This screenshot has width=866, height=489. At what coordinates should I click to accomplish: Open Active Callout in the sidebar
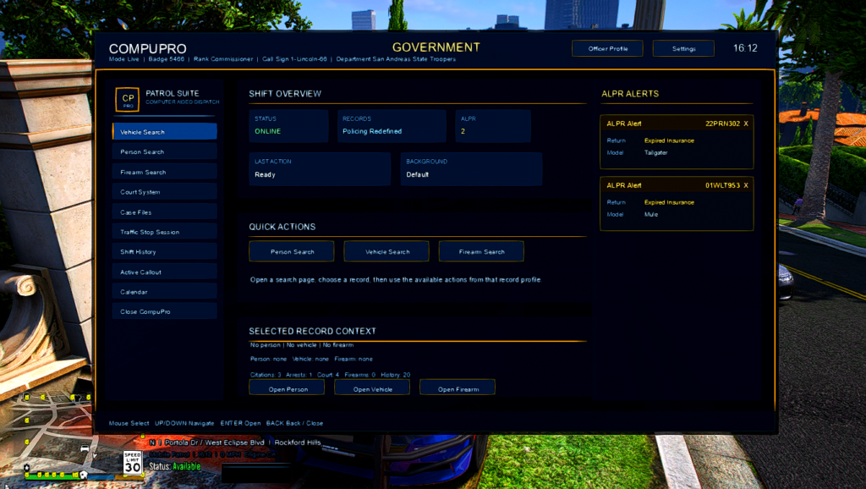[x=165, y=272]
